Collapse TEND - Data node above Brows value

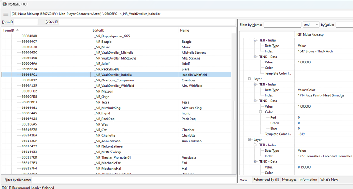255,57
